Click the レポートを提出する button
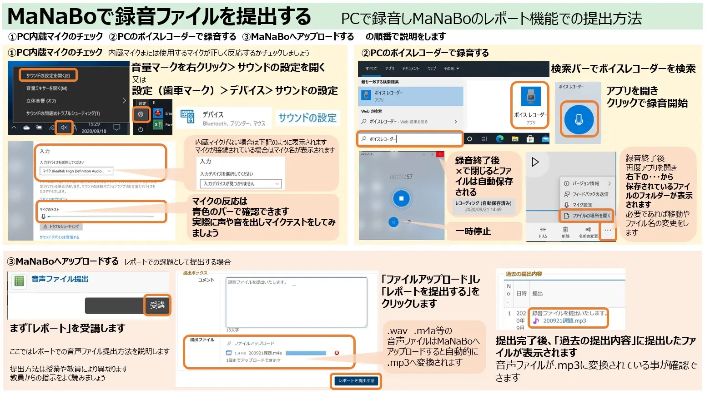This screenshot has width=705, height=394. pyautogui.click(x=356, y=381)
